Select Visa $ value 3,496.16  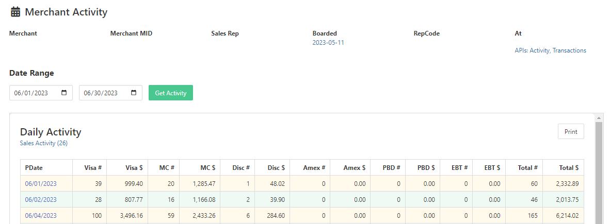[132, 215]
